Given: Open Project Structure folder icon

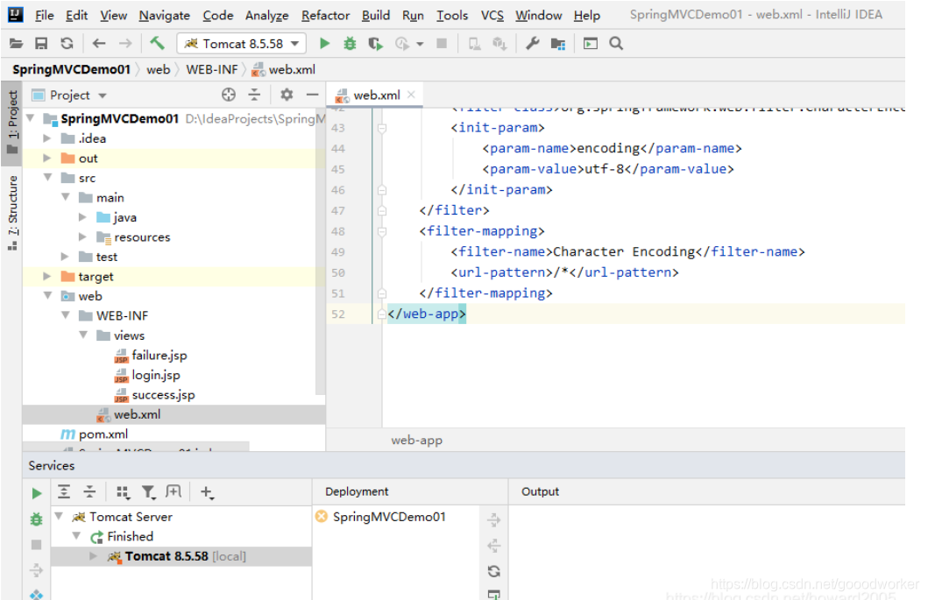Looking at the screenshot, I should [557, 43].
